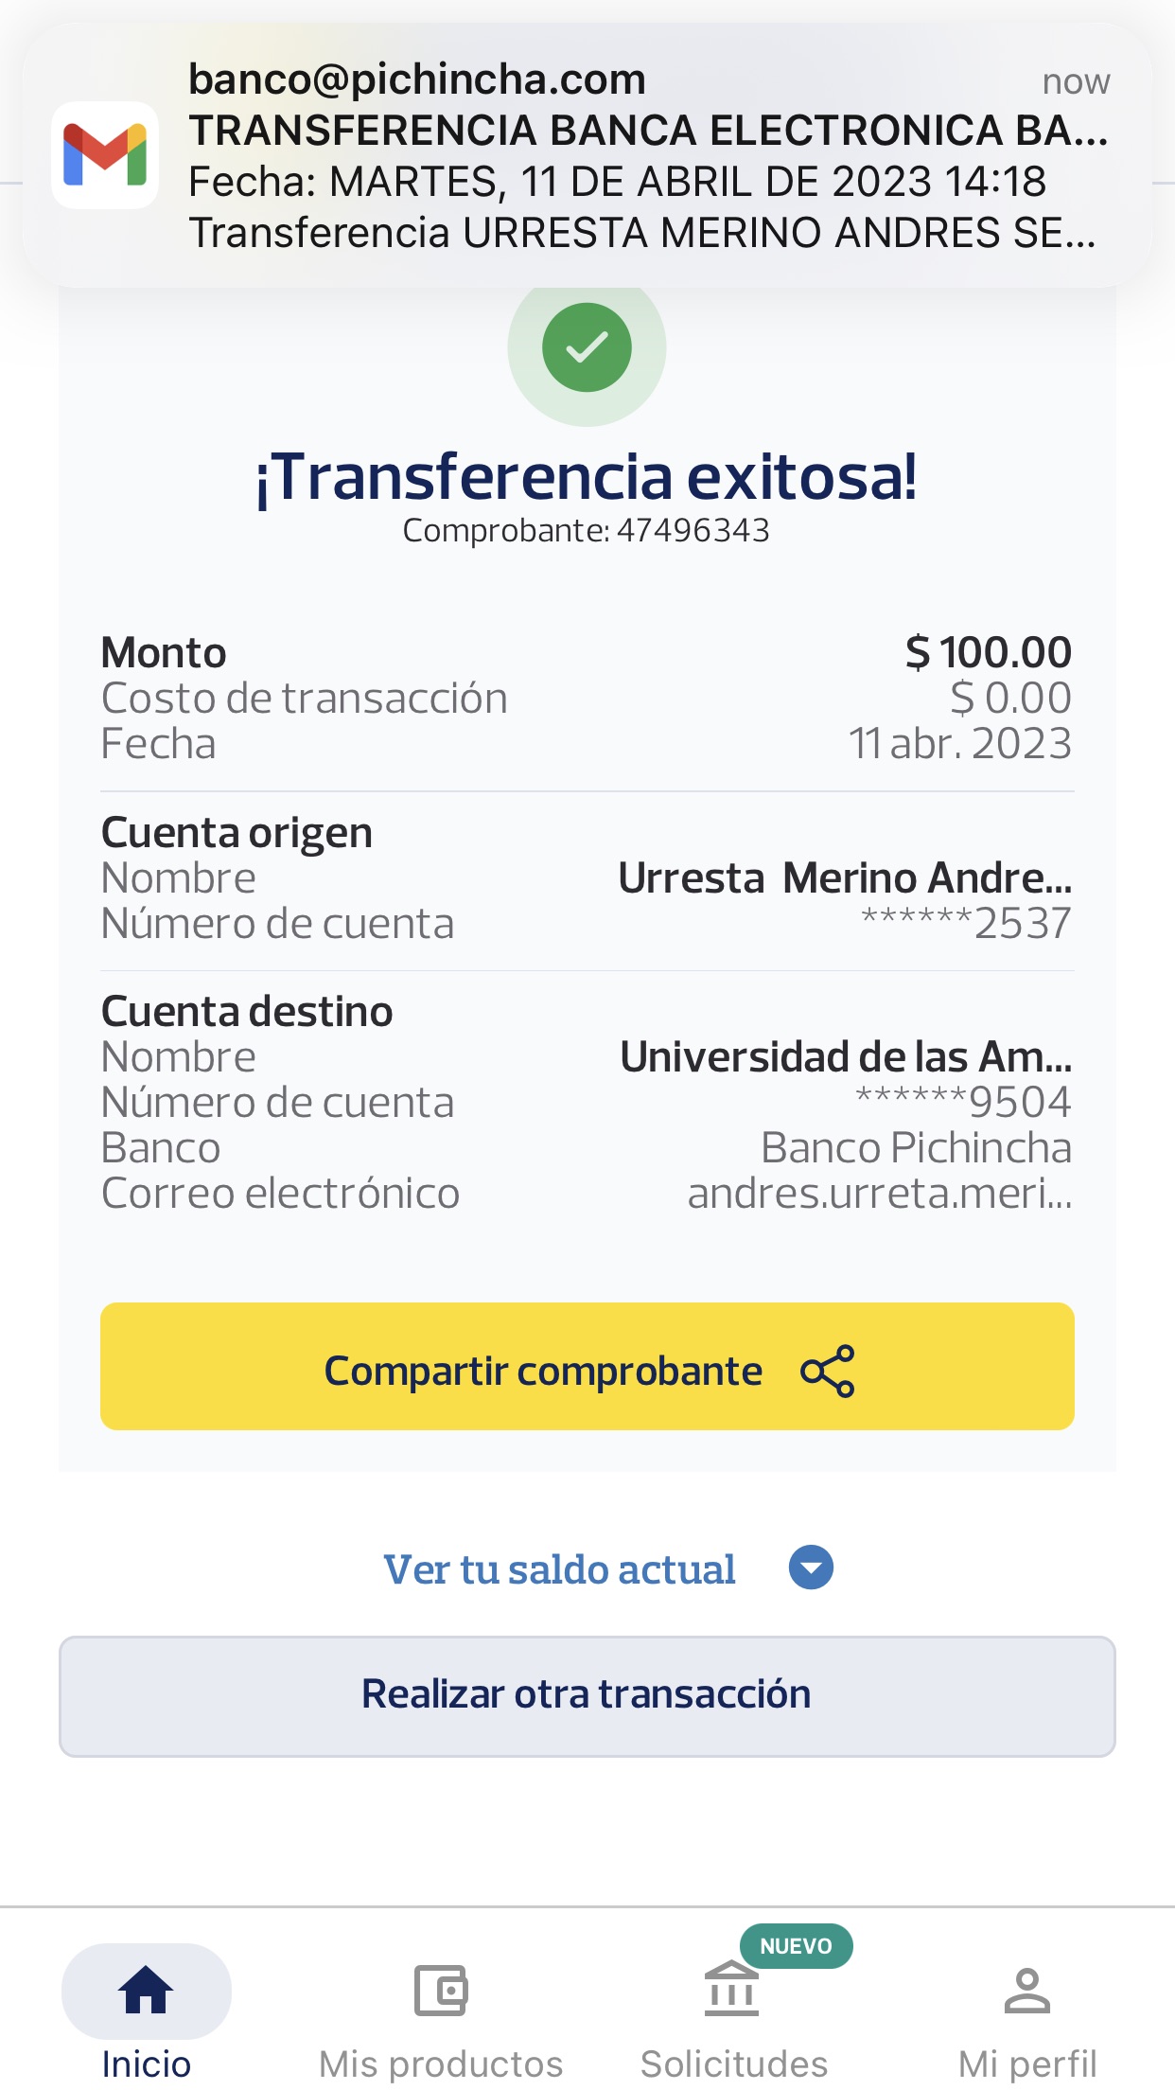Open the Ver tu saldo actual link
Viewport: 1175px width, 2090px height.
[559, 1569]
